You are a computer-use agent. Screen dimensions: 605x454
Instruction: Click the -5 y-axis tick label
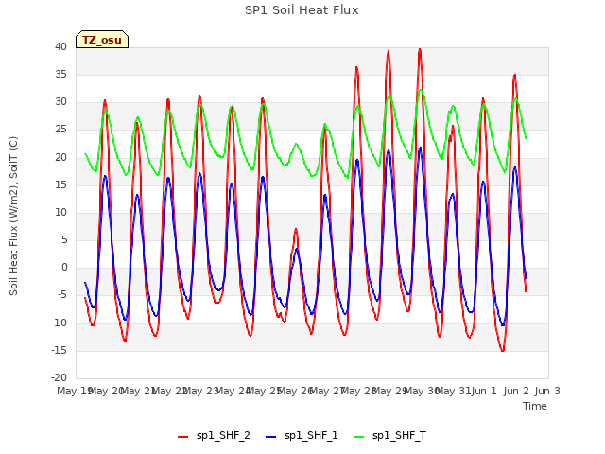tap(62, 295)
